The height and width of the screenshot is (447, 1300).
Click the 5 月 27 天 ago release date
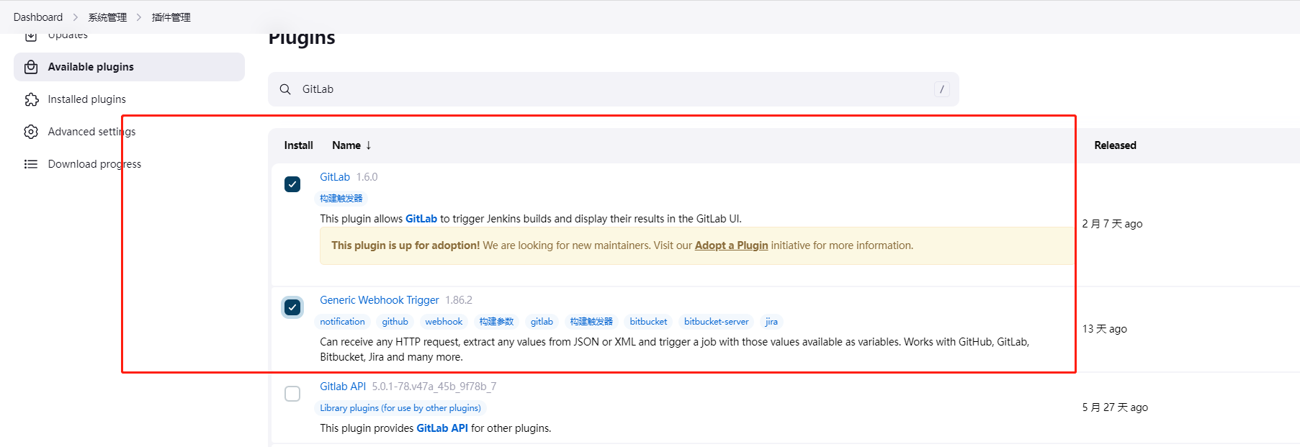tap(1115, 407)
